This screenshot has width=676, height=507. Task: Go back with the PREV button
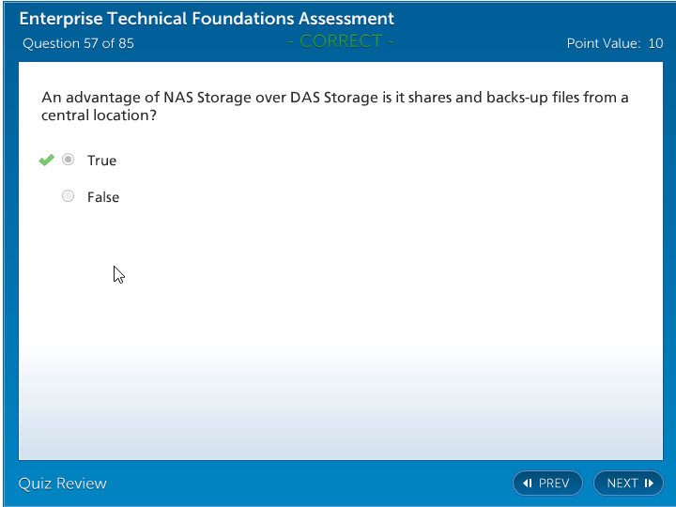point(547,484)
